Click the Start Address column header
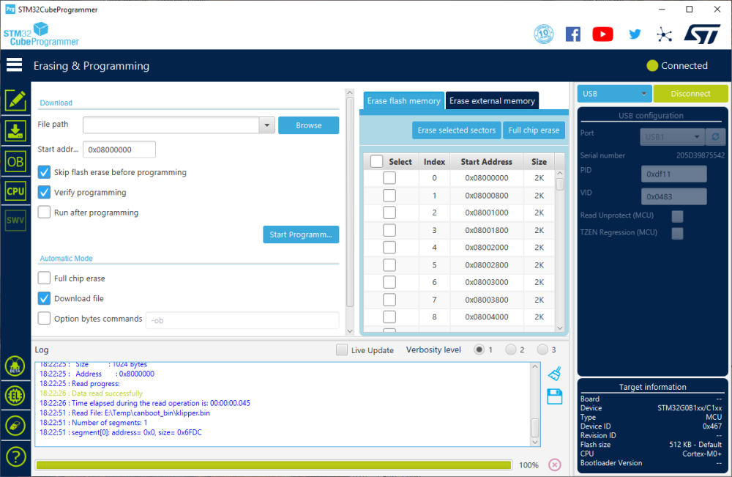The width and height of the screenshot is (732, 477). tap(487, 162)
